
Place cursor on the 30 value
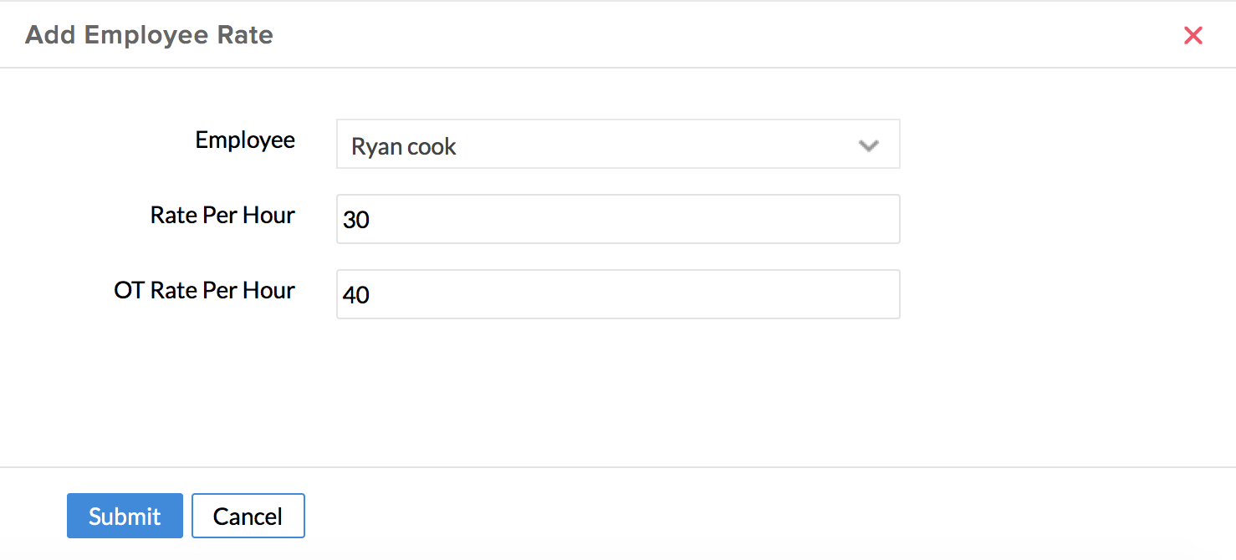point(356,220)
